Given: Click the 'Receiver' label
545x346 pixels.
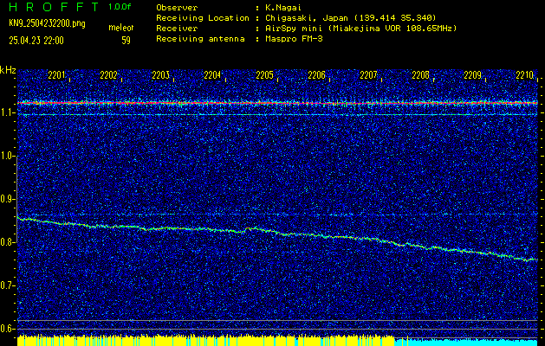Looking at the screenshot, I should pyautogui.click(x=177, y=29).
